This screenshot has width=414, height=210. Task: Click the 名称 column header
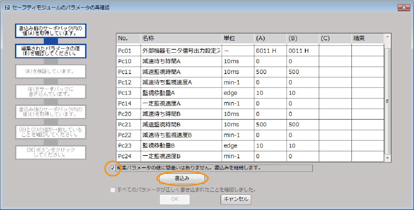(181, 38)
